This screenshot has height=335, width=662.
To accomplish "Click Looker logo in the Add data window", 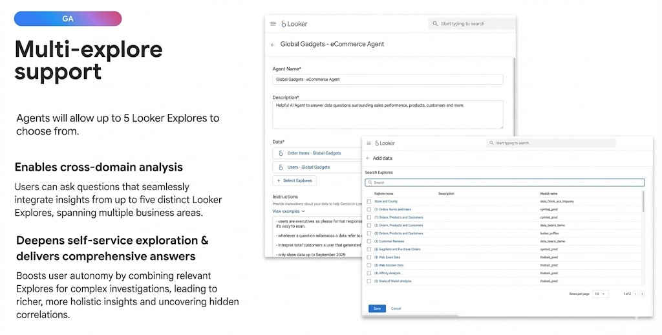I will pos(385,143).
